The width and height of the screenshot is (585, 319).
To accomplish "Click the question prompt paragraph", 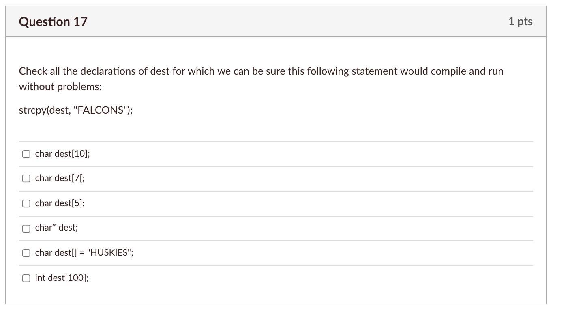I will (261, 79).
